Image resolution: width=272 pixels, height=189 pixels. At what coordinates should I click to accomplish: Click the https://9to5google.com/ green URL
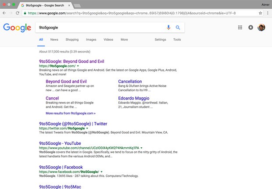click(57, 66)
